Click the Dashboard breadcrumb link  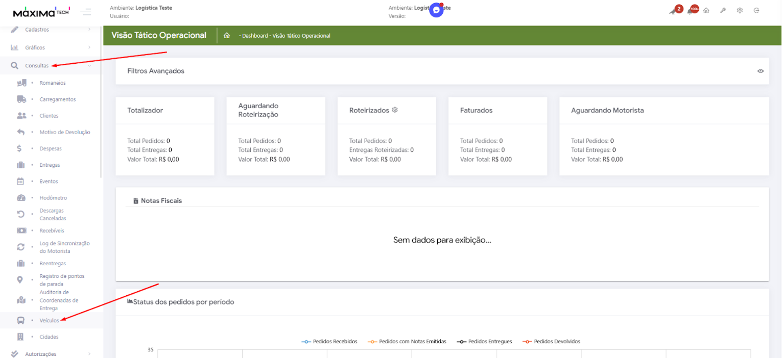[x=255, y=36]
